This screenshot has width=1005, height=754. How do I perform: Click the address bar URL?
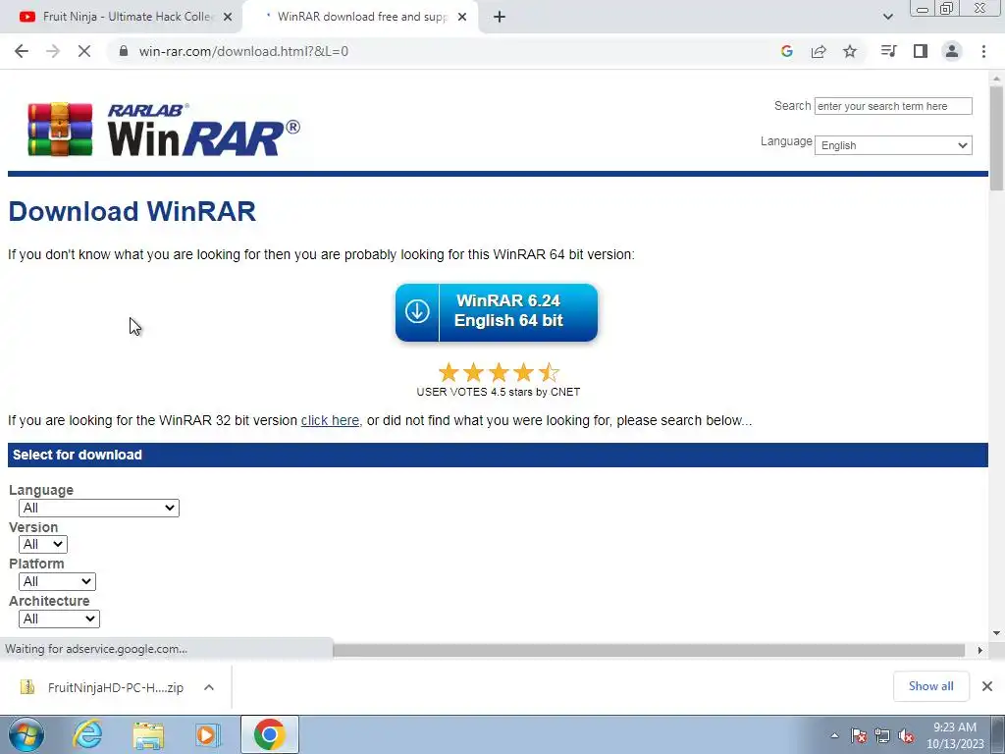(243, 51)
